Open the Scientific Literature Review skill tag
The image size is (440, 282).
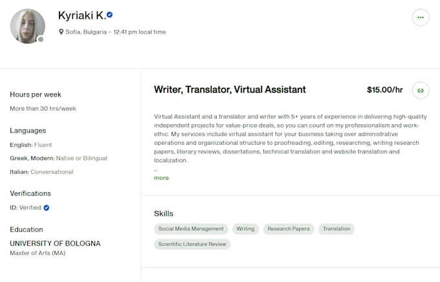pos(192,244)
